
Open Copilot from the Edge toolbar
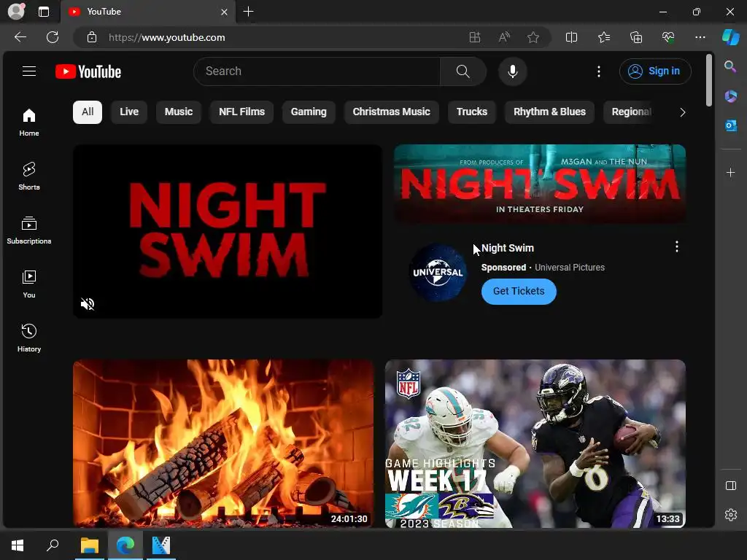(x=731, y=37)
